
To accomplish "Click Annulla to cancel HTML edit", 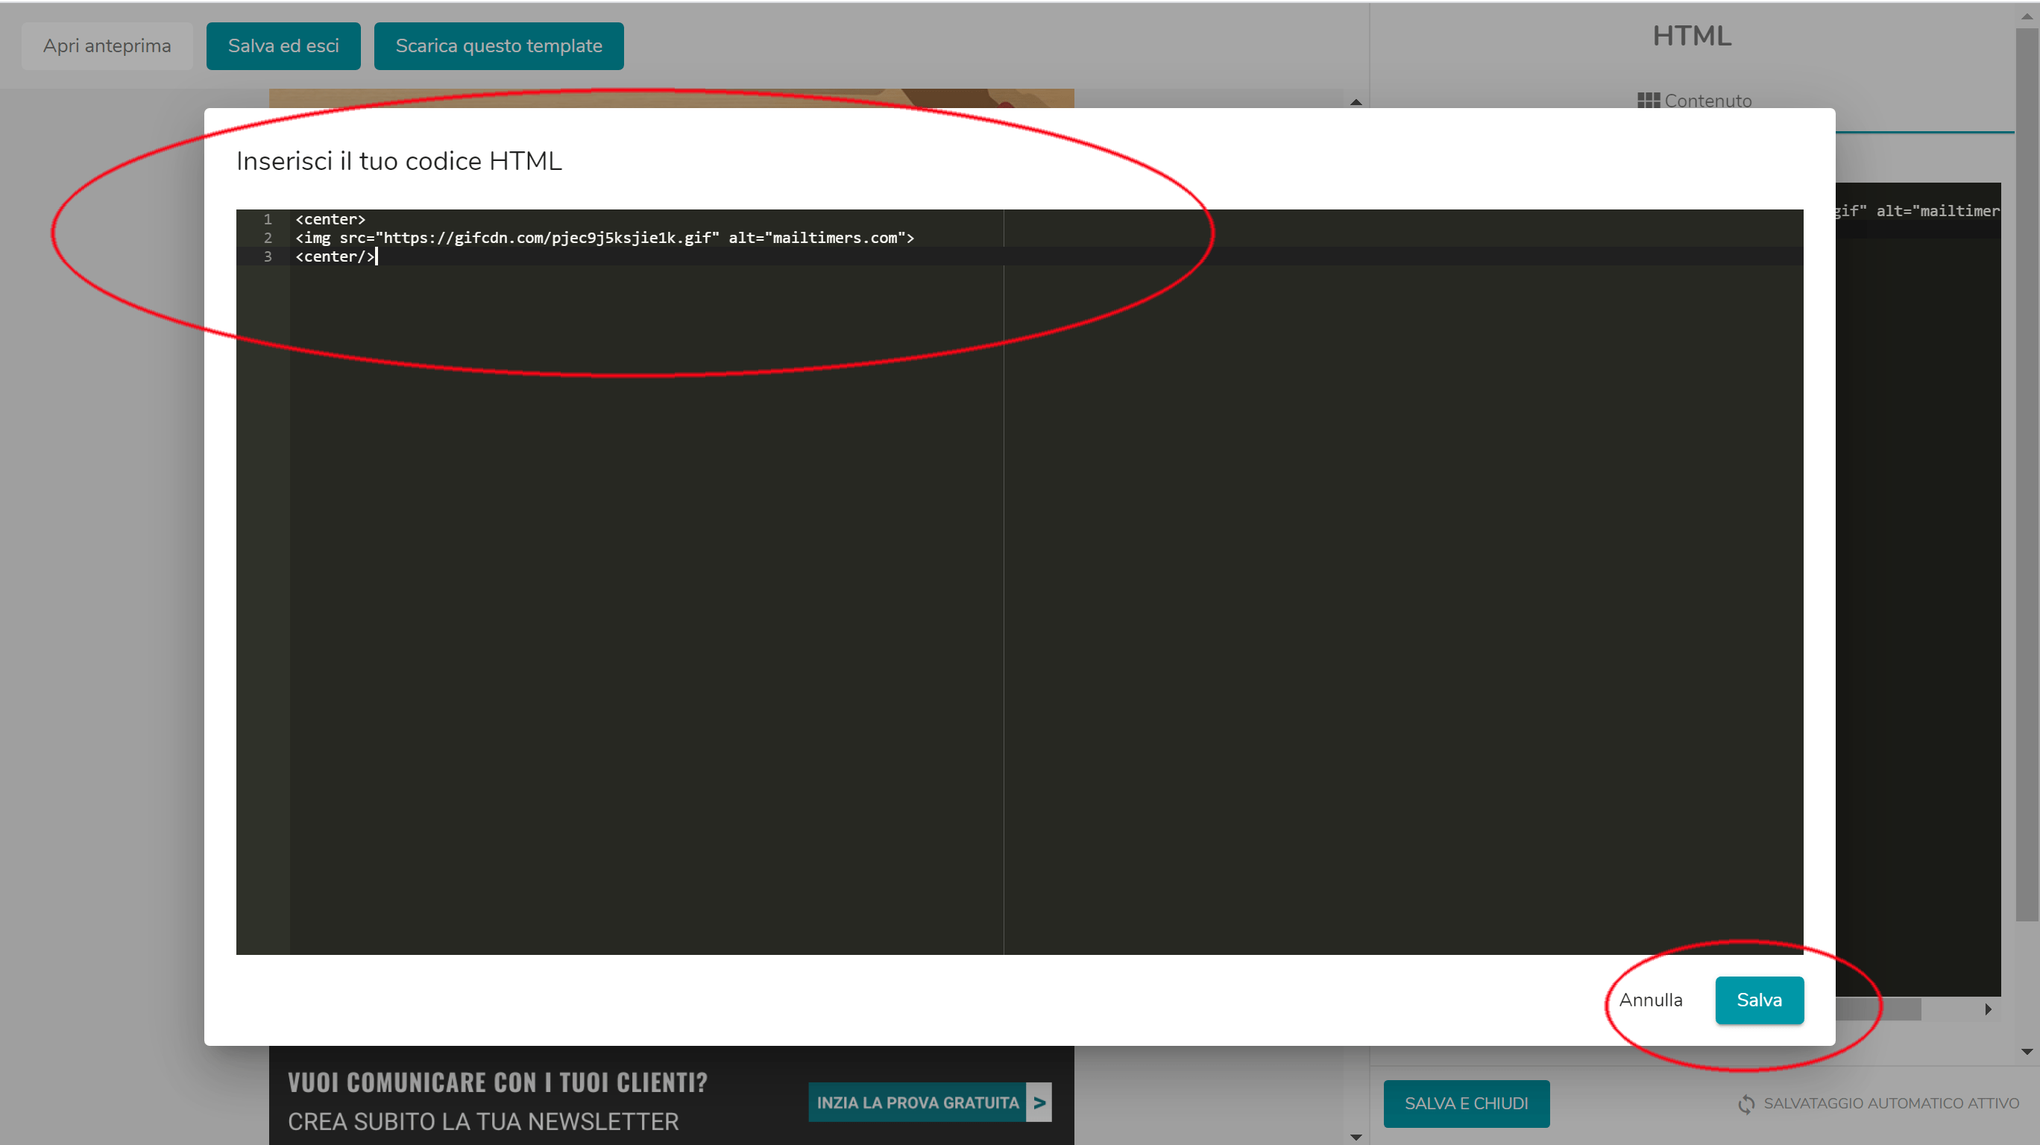I will 1651,999.
